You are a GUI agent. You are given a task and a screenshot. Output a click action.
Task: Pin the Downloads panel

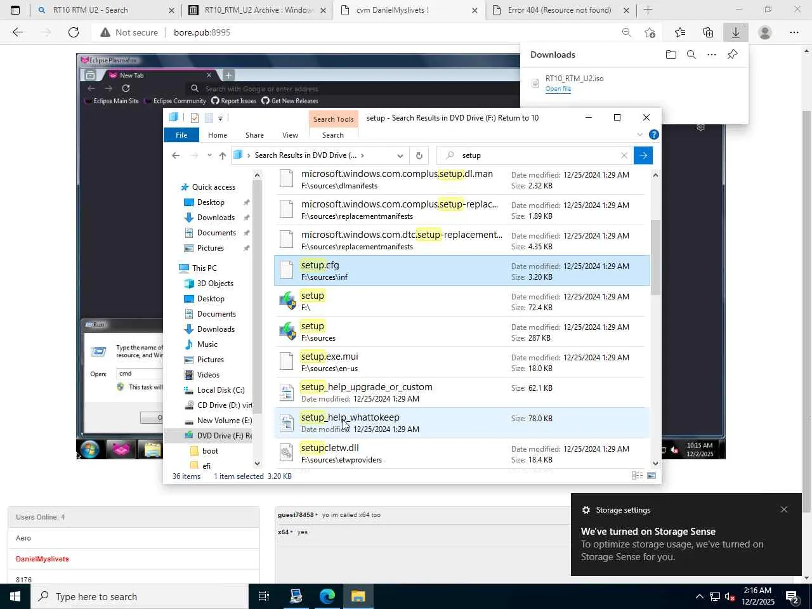pyautogui.click(x=733, y=55)
